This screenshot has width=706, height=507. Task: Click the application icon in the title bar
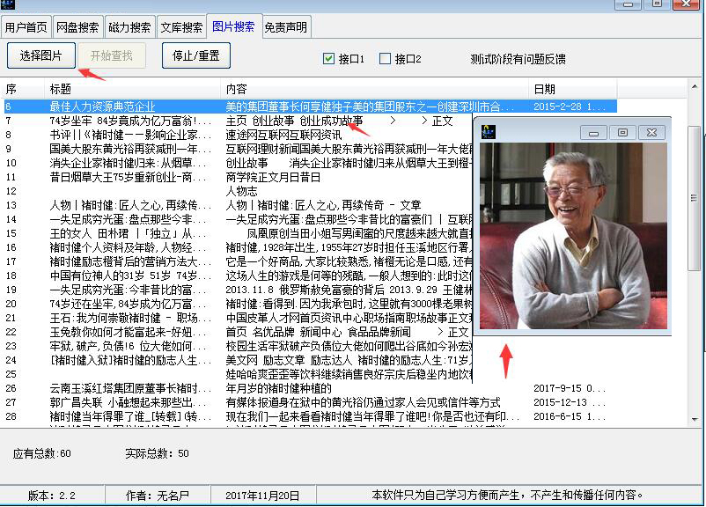(x=7, y=6)
